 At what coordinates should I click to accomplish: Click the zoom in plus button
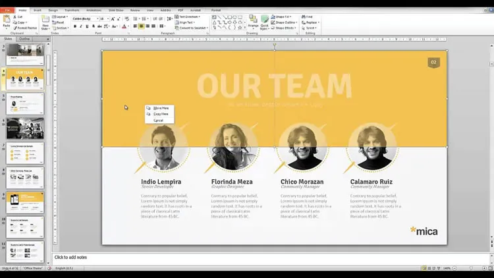(484, 268)
